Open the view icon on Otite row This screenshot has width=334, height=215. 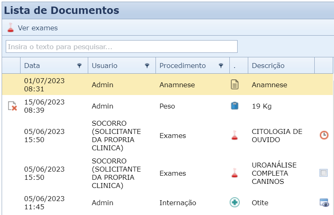324,202
